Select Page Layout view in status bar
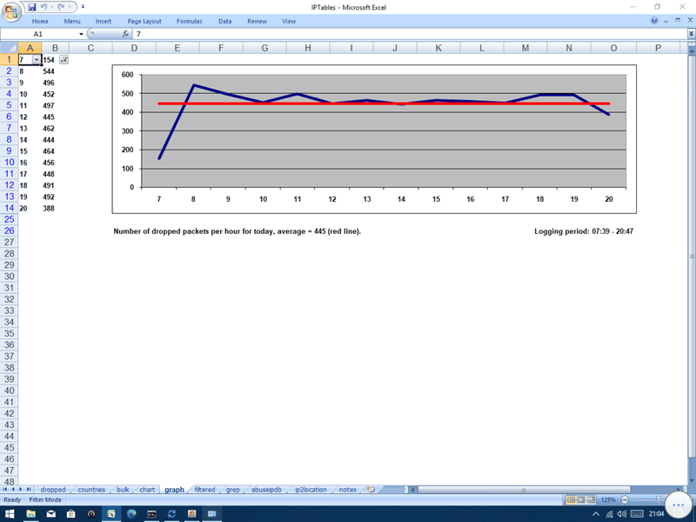This screenshot has height=522, width=696. pyautogui.click(x=581, y=499)
